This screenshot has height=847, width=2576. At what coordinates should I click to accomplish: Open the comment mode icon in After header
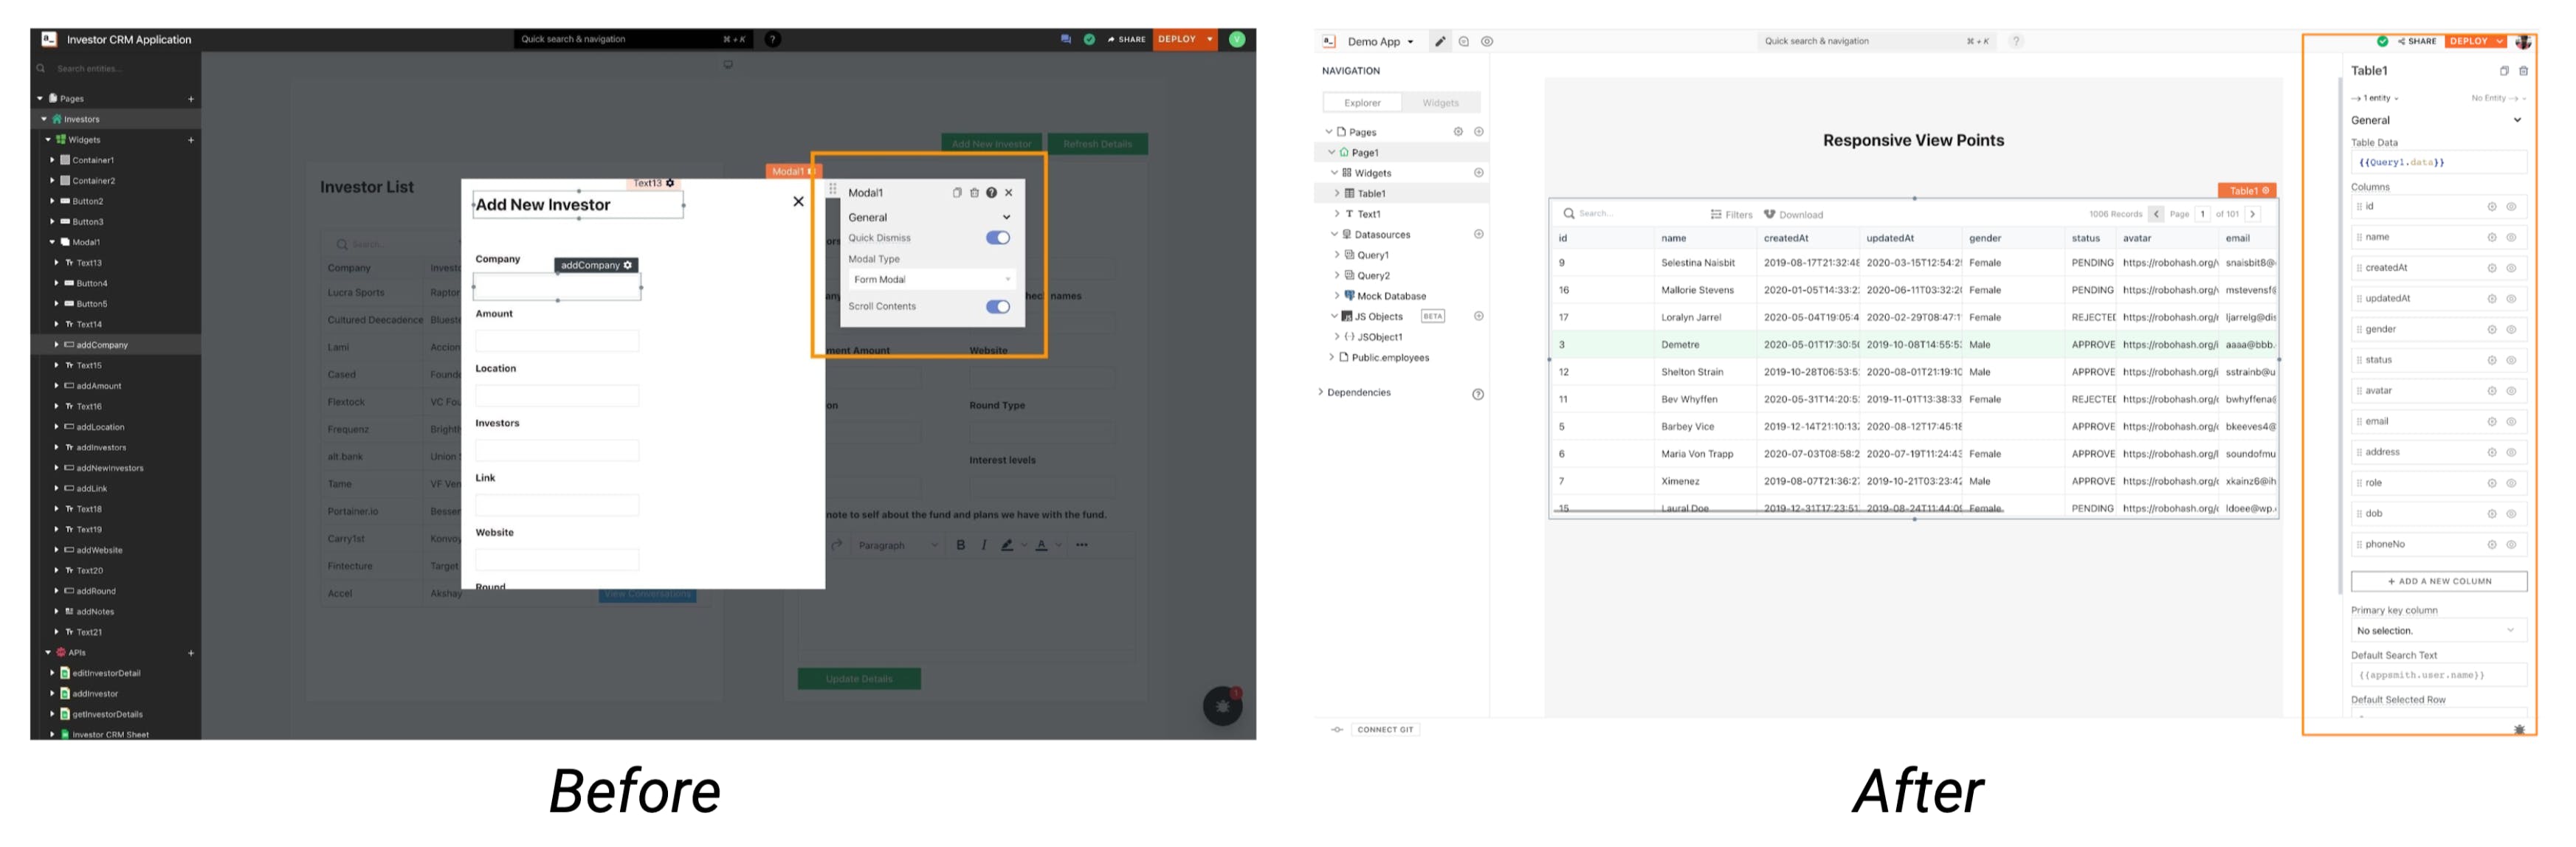click(x=1463, y=42)
